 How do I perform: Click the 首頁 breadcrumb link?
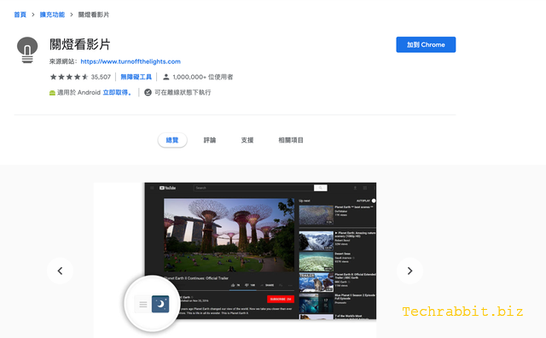point(20,15)
